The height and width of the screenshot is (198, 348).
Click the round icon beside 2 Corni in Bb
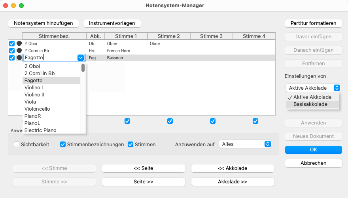(19, 51)
